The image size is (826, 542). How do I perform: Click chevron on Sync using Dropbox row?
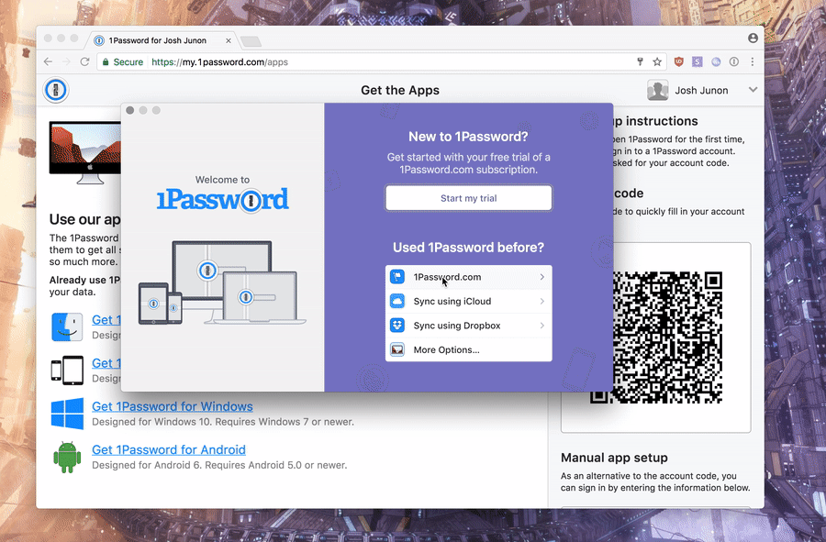[542, 326]
